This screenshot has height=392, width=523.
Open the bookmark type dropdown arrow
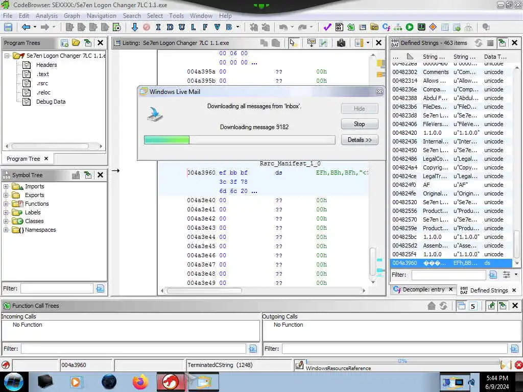(x=237, y=27)
